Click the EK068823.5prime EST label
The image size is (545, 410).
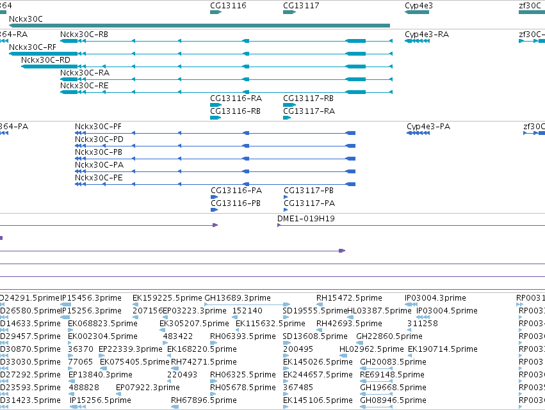click(x=103, y=324)
